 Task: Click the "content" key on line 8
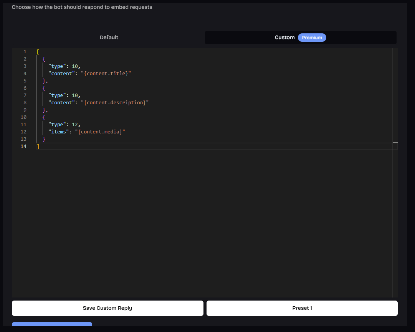[x=61, y=103]
